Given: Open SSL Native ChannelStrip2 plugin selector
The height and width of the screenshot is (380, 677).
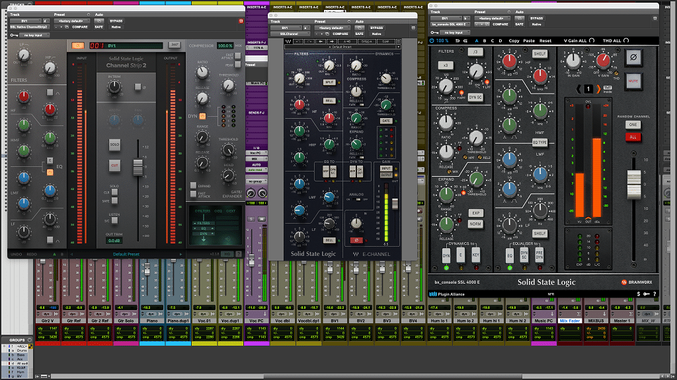Looking at the screenshot, I should click(30, 26).
